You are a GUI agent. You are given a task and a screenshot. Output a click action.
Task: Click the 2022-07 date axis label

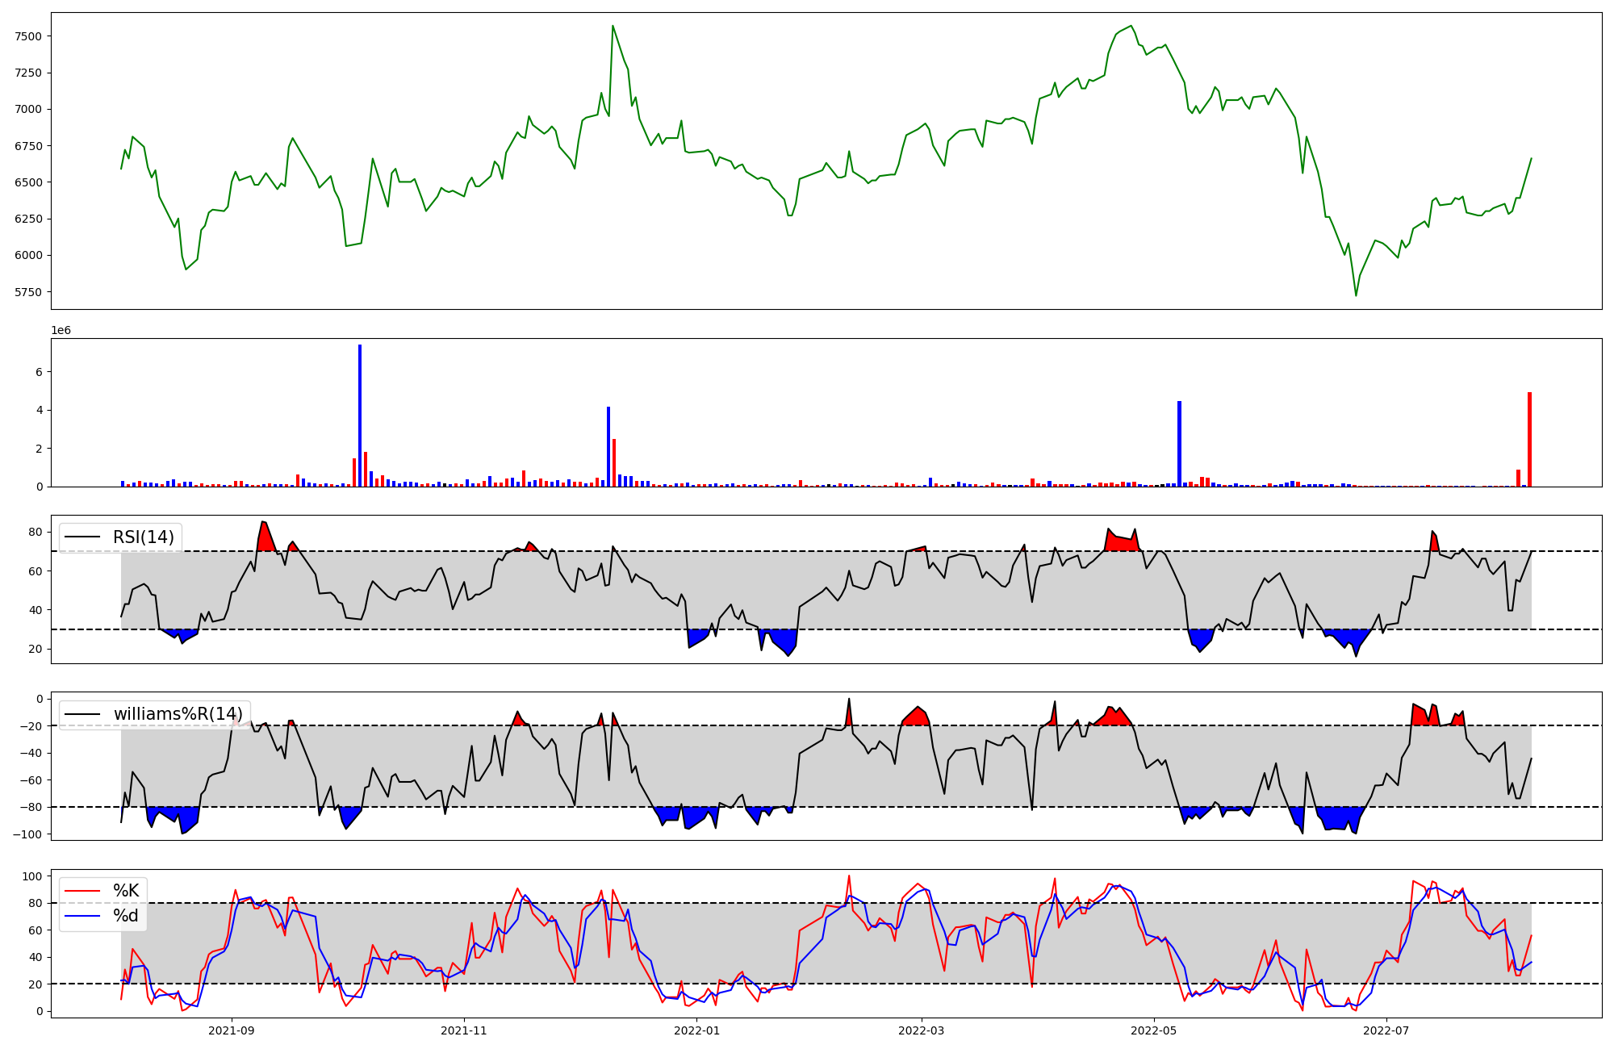coord(1386,1030)
